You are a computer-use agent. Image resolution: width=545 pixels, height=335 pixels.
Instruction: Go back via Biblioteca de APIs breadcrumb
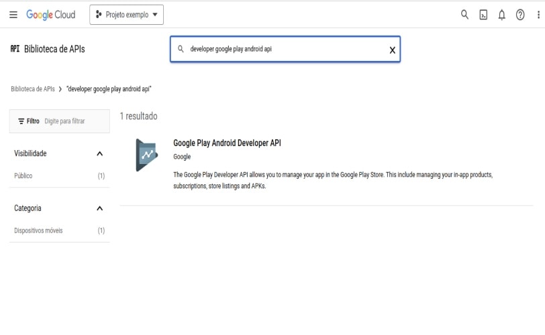[x=33, y=89]
